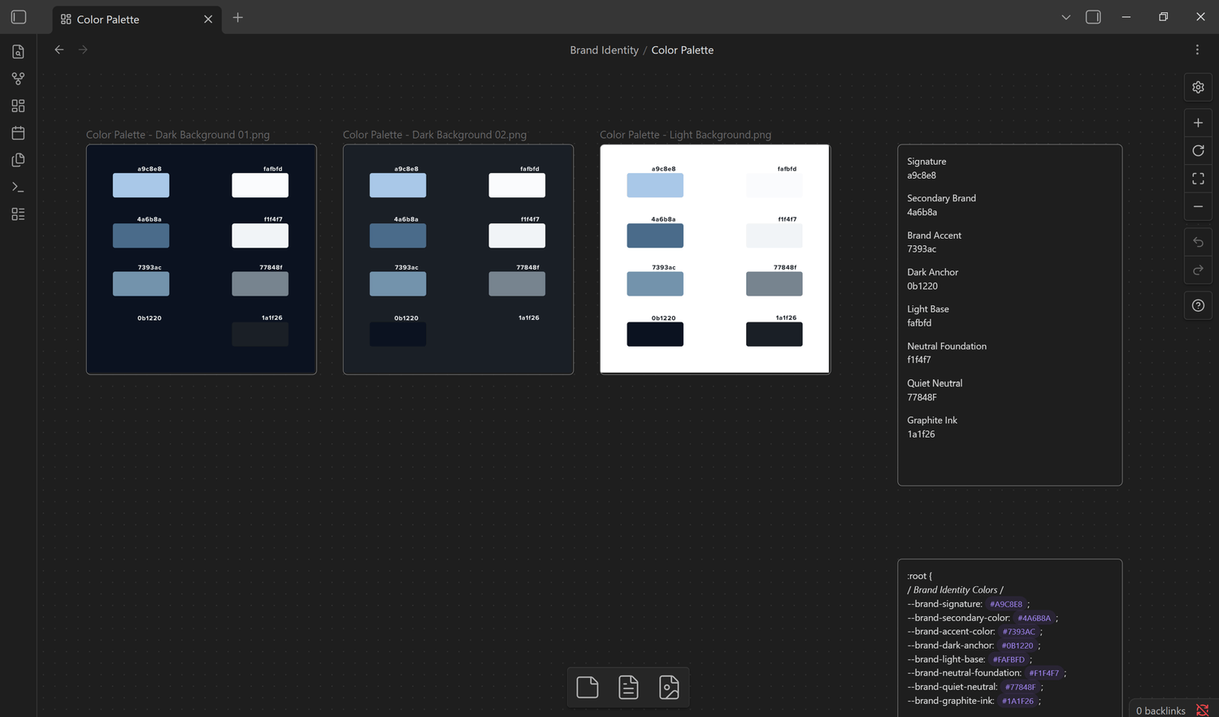Select the Dark Background 02 image card
Screen dimensions: 1219x717
tap(458, 259)
